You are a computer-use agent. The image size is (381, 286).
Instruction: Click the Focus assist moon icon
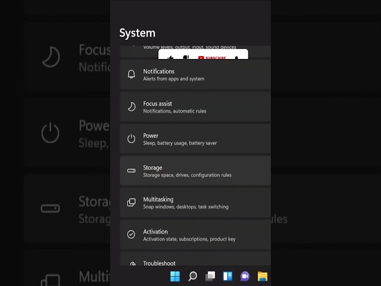point(132,107)
